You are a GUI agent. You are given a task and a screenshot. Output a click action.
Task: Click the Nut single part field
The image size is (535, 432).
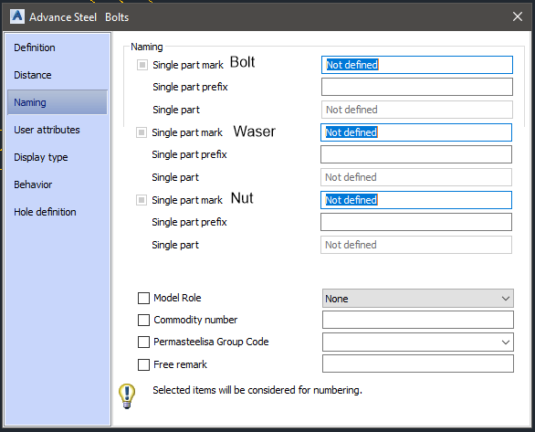click(x=416, y=245)
